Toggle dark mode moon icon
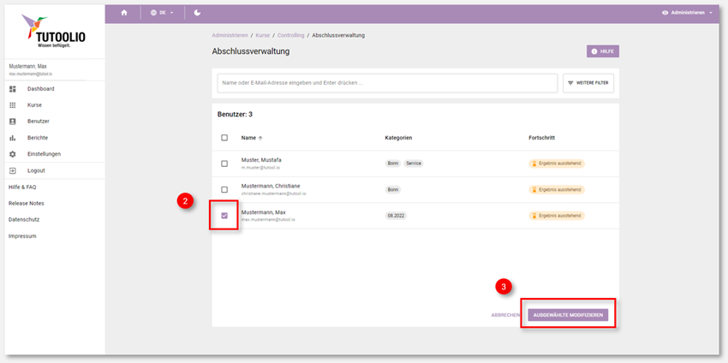728x363 pixels. click(197, 13)
